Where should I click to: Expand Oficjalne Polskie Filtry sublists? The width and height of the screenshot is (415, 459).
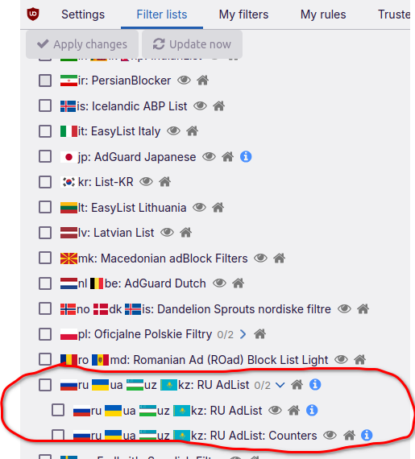[243, 334]
